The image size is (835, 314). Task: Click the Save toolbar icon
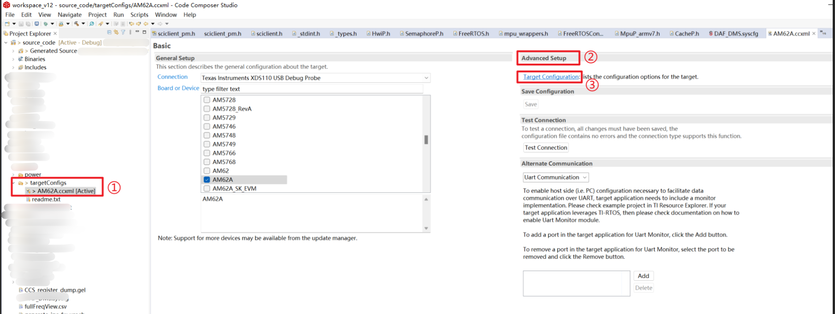21,23
